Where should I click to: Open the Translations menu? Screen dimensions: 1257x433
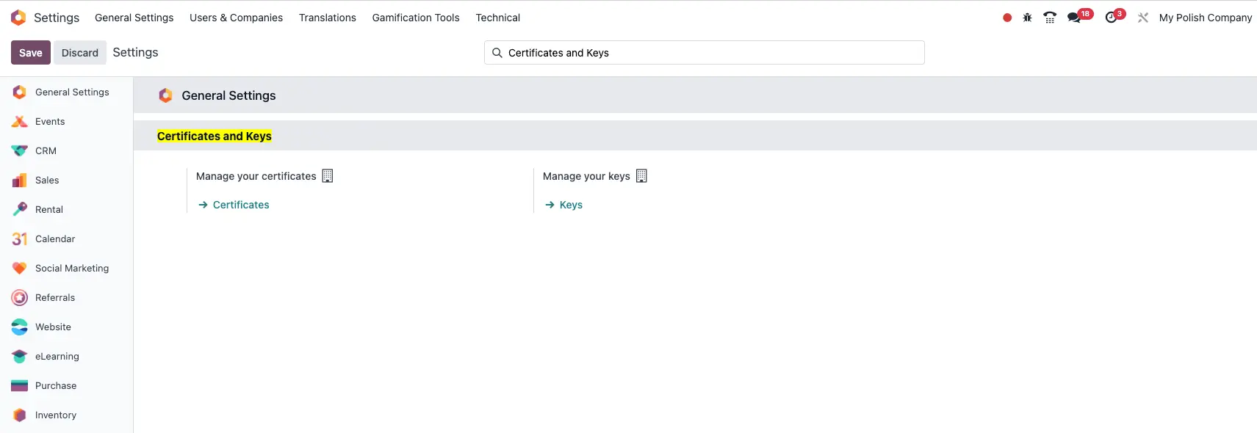pos(327,18)
